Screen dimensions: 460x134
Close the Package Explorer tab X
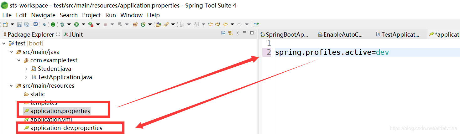point(58,34)
